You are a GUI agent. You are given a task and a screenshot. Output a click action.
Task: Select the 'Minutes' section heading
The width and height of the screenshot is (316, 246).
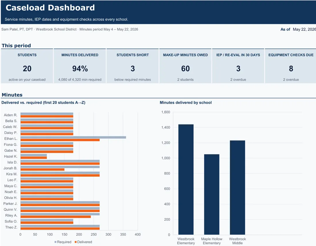click(x=12, y=95)
